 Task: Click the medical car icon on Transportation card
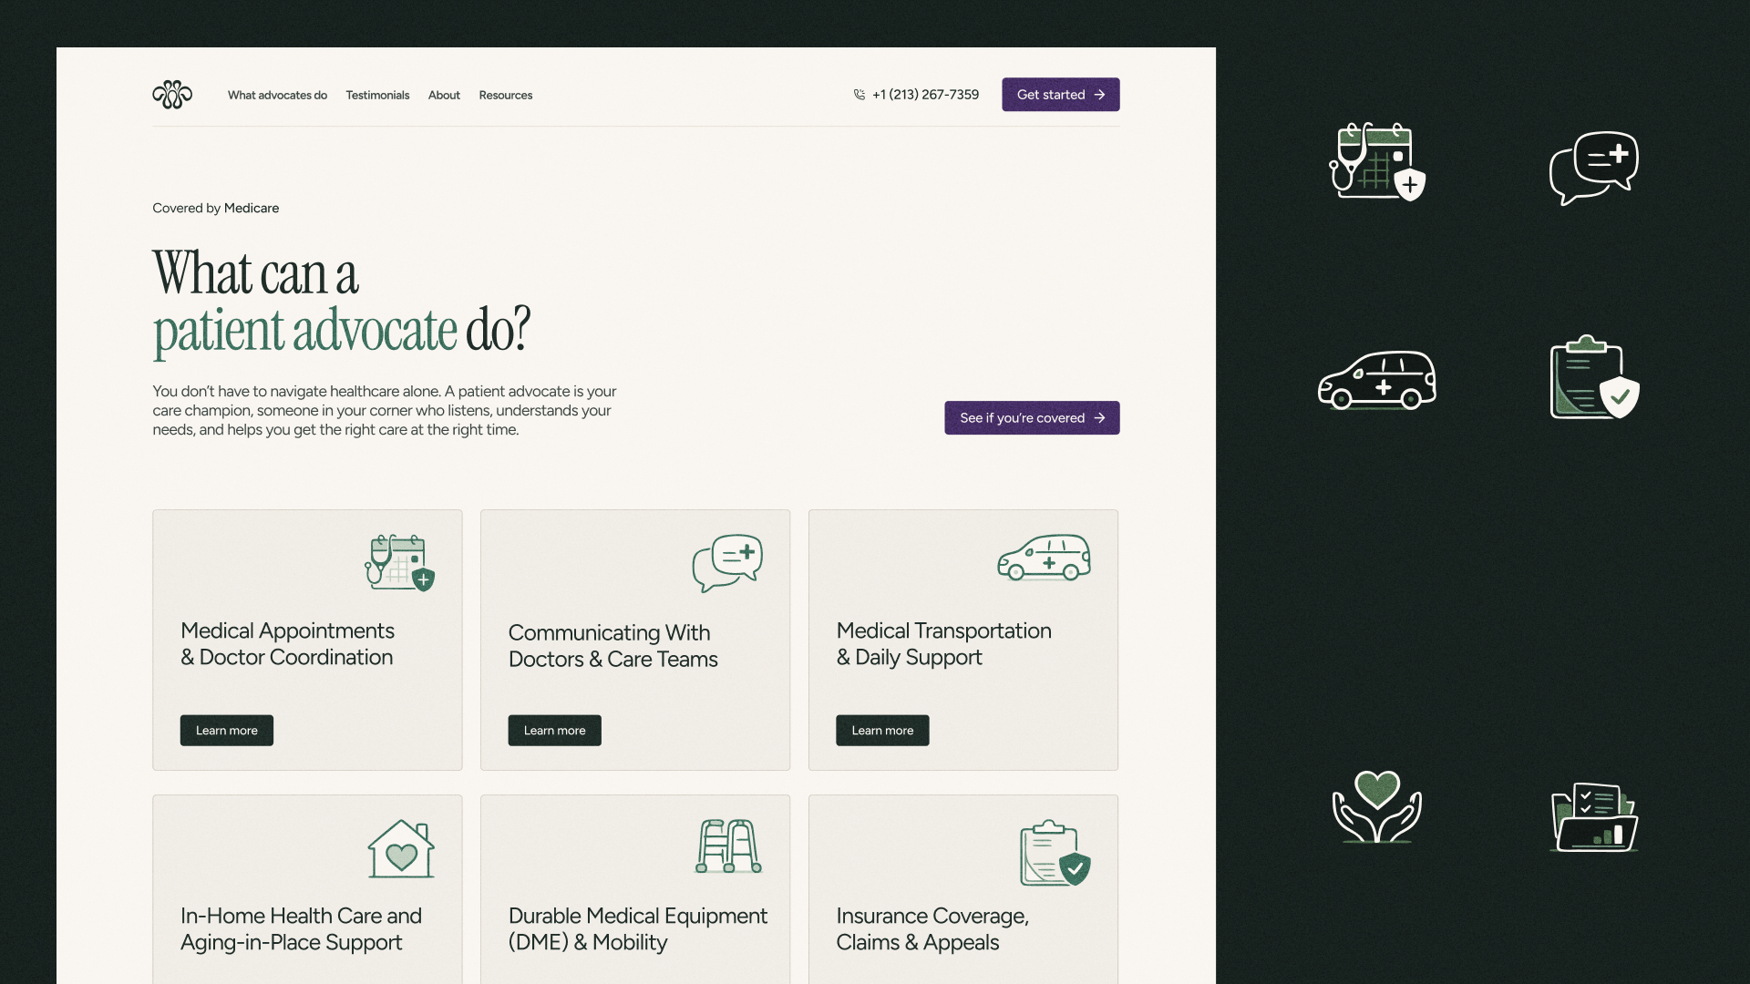(x=1044, y=558)
